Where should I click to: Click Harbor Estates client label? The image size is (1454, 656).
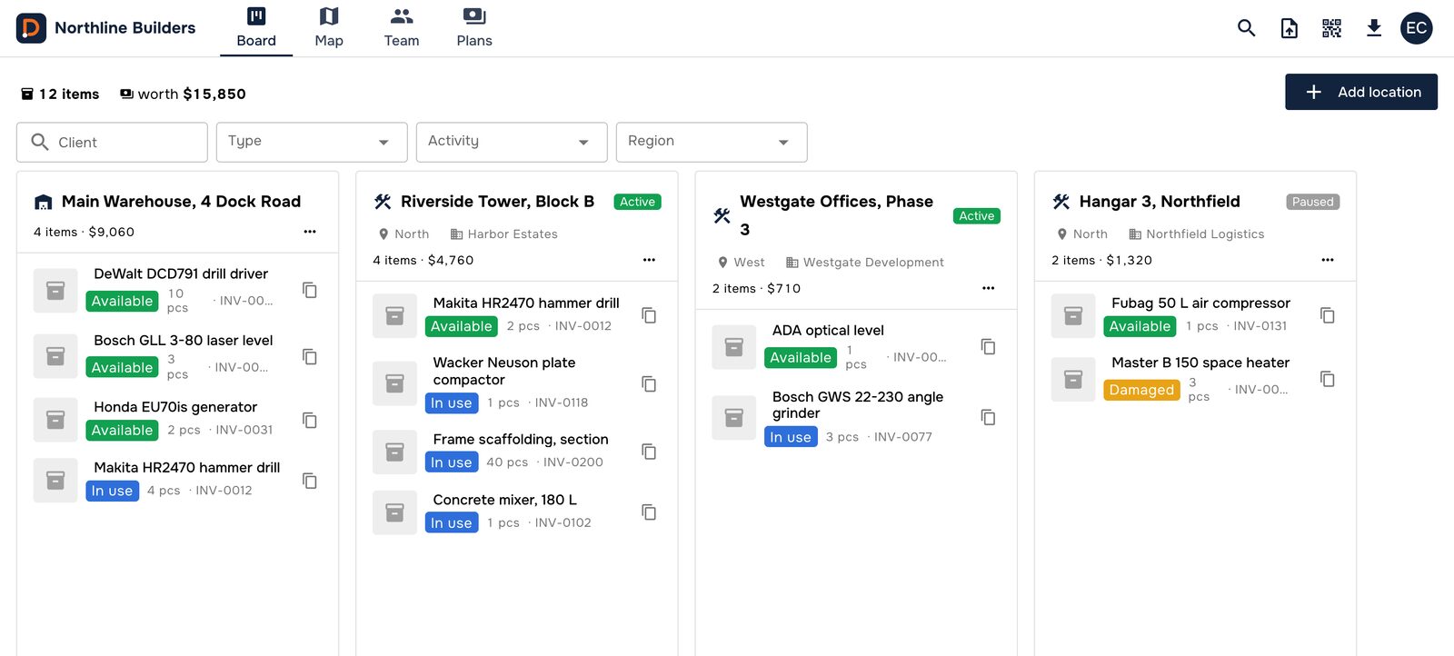click(513, 234)
